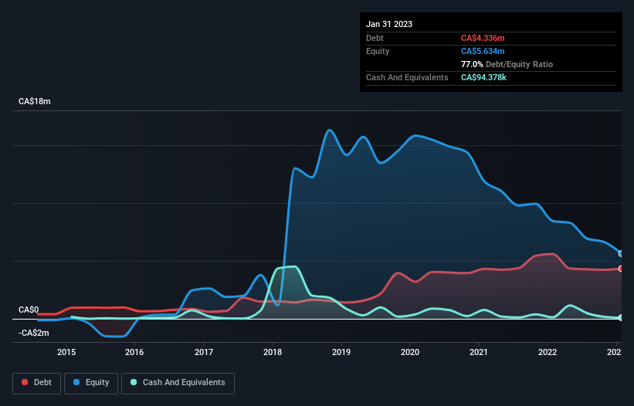Click the CA$18m y-axis label
Screen dimensions: 634x406
[35, 101]
